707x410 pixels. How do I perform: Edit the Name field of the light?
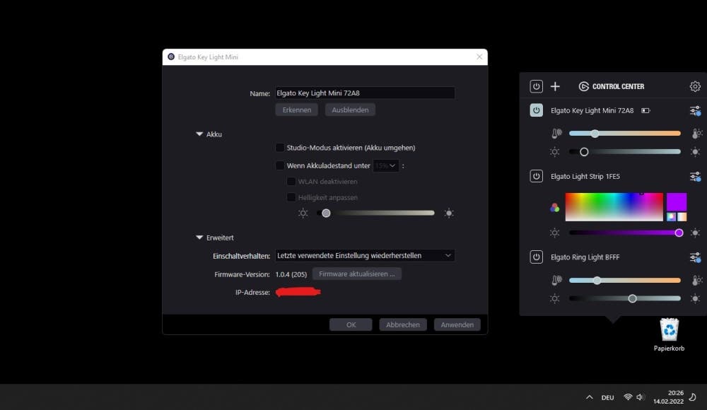[365, 93]
